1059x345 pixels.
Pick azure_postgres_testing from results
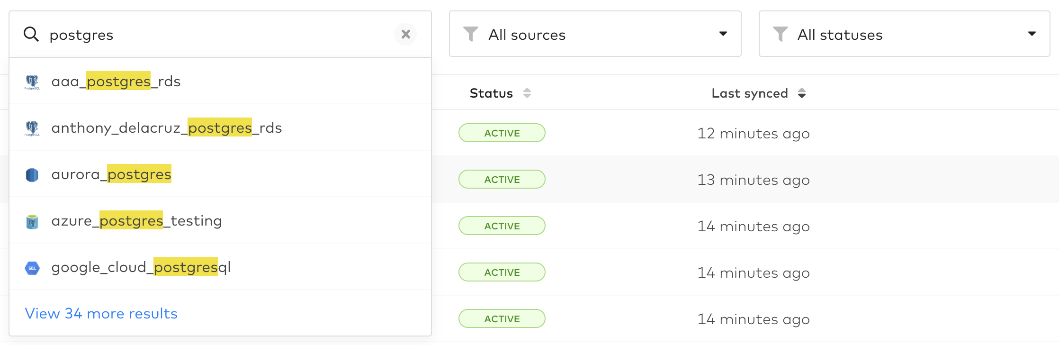220,220
